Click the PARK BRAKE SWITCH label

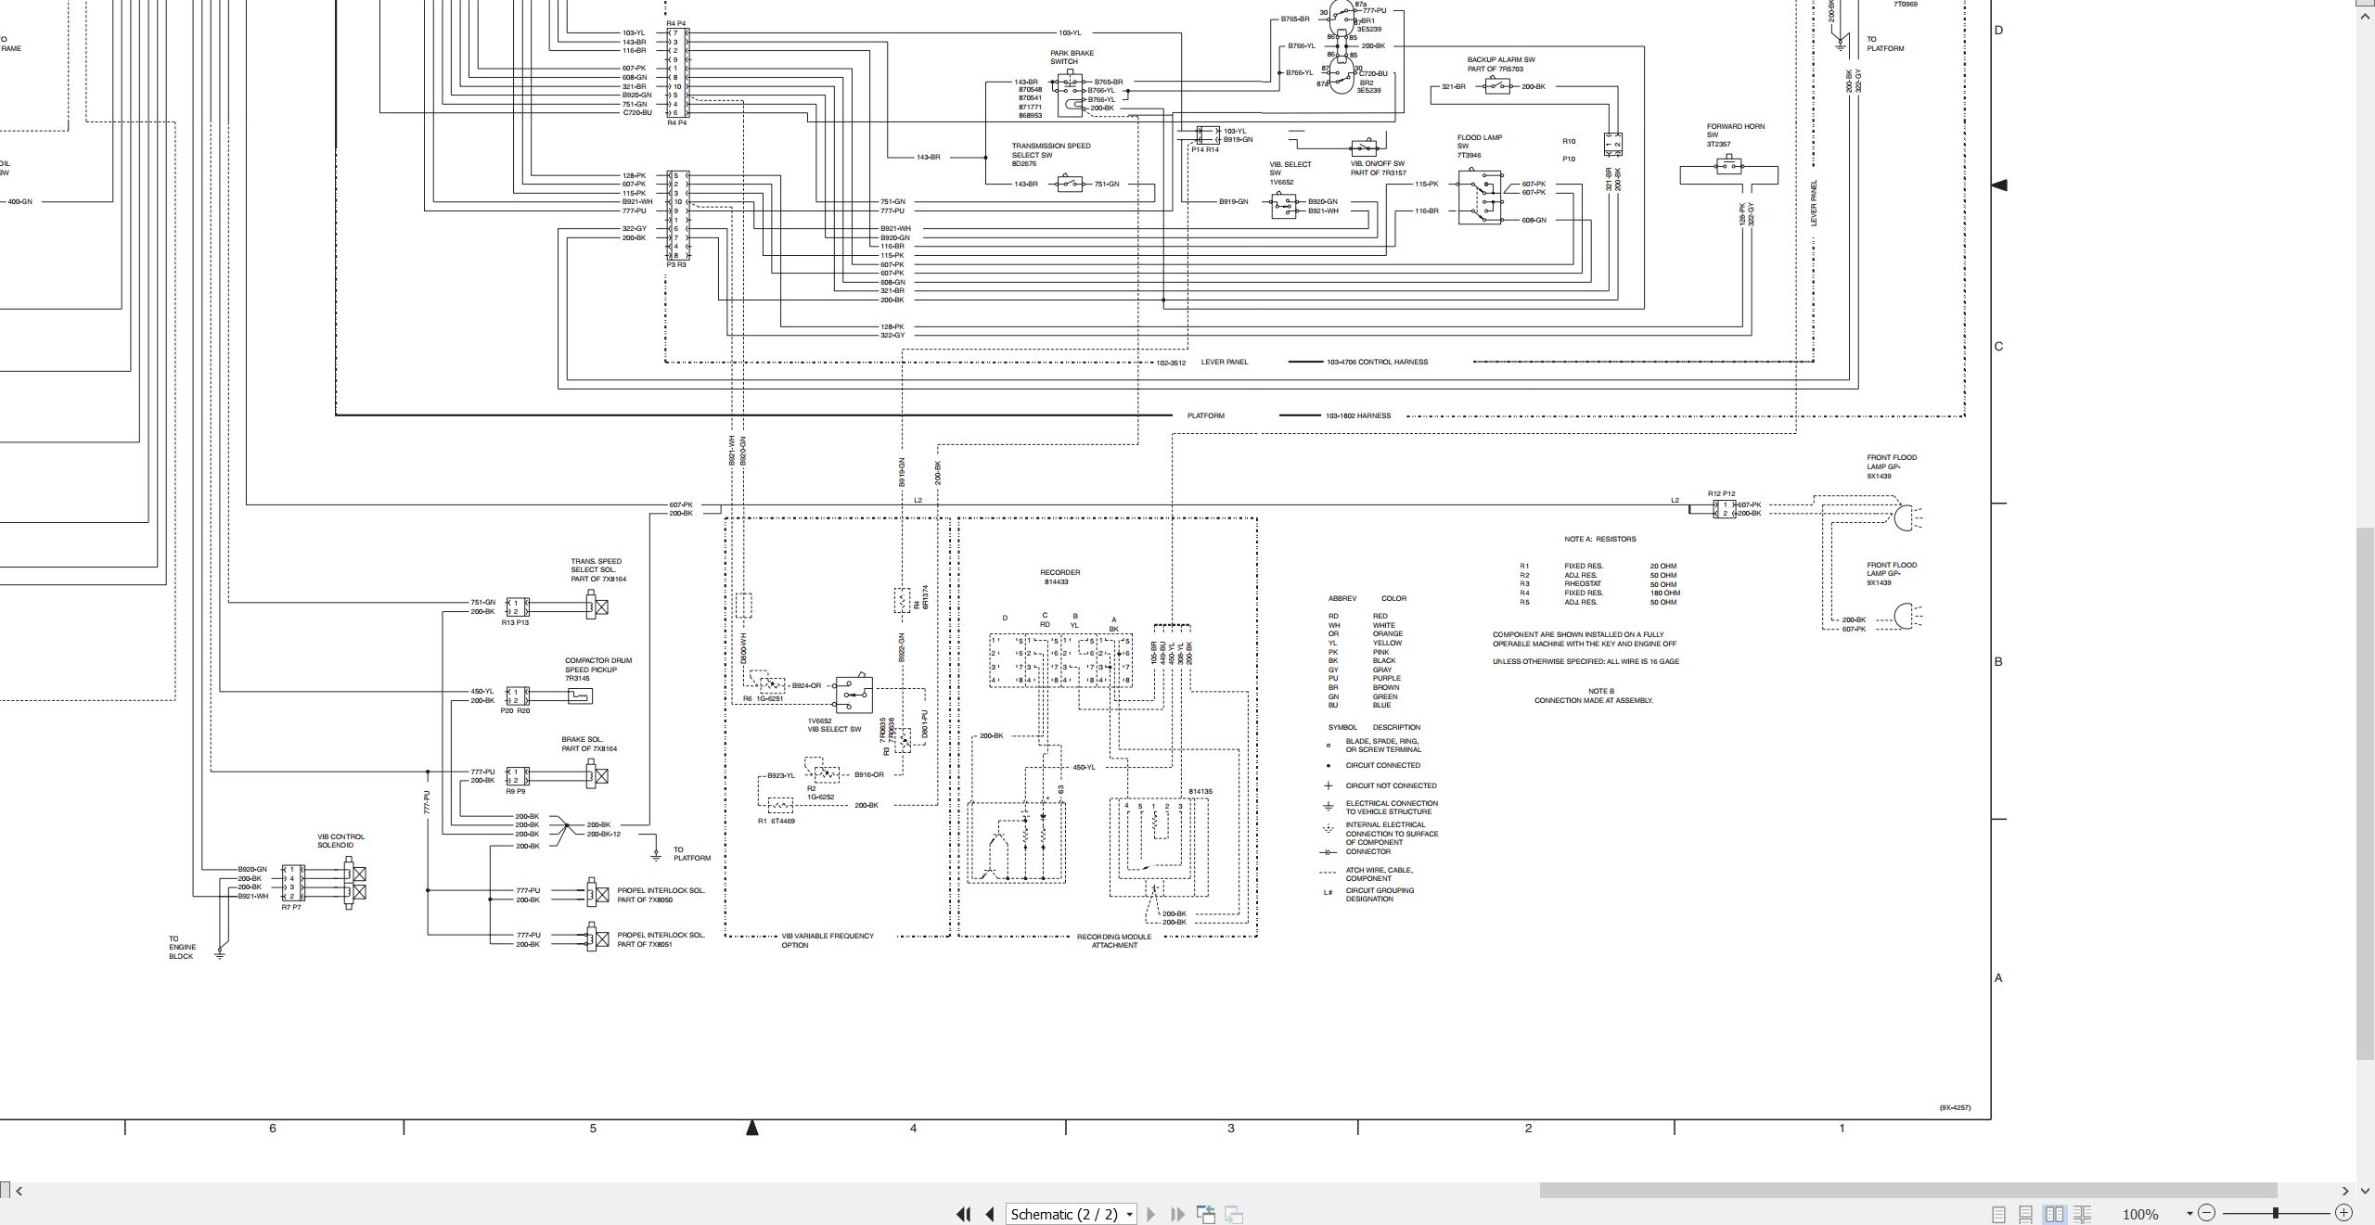[x=1072, y=57]
